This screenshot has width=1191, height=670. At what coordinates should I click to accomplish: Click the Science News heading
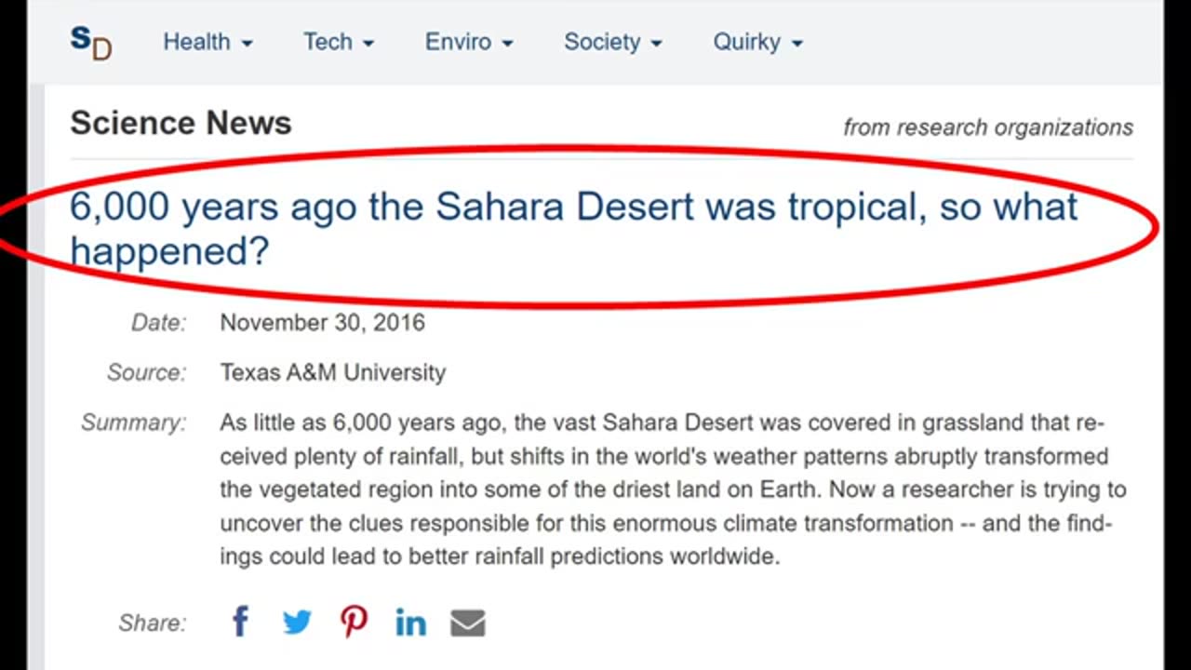181,123
